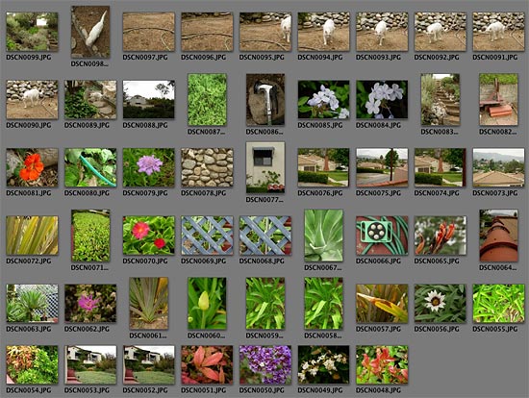Open the garden steps photo DSCN0083
The width and height of the screenshot is (529, 398).
pyautogui.click(x=441, y=100)
